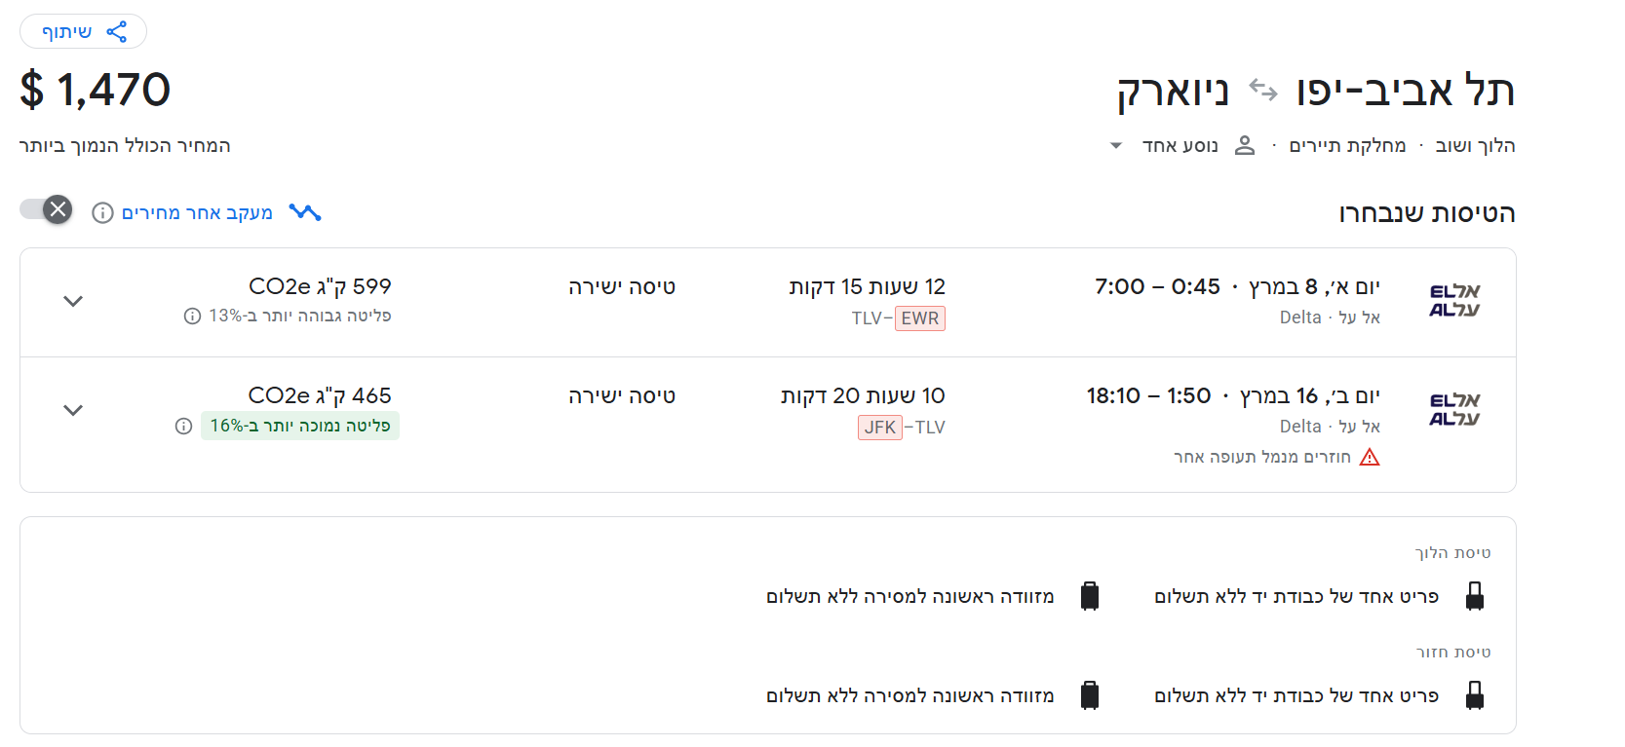Click the warning triangle about the different airport

tap(1372, 456)
